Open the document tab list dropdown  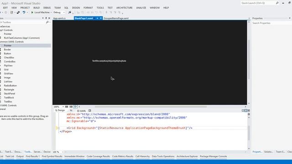click(249, 18)
